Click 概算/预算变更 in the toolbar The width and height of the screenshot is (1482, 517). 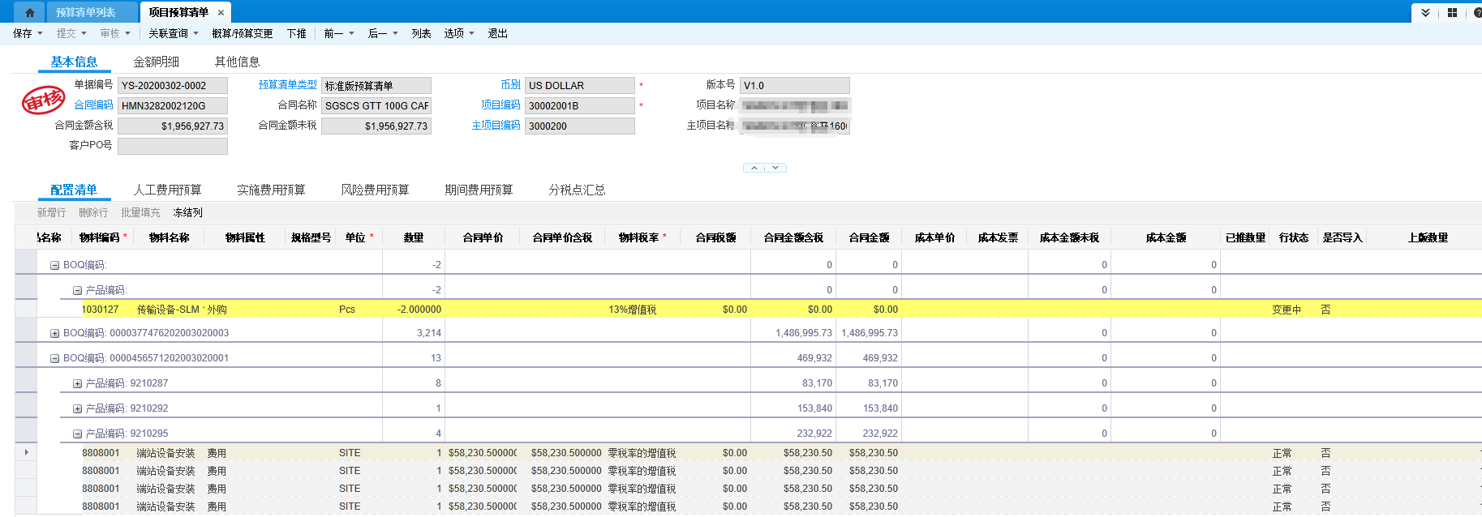tap(243, 33)
